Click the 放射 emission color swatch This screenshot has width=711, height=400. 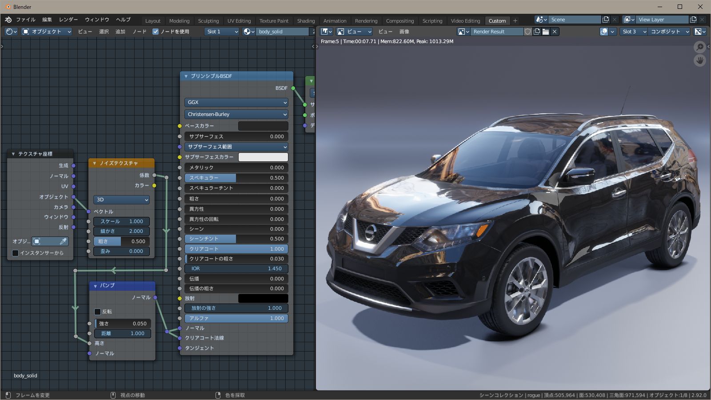click(x=263, y=299)
